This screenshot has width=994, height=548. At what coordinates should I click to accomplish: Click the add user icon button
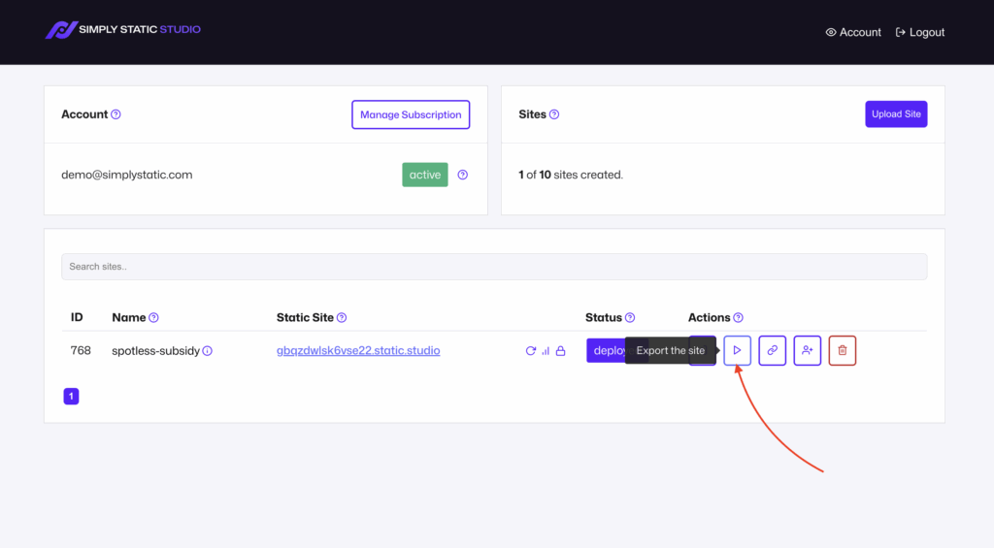807,350
